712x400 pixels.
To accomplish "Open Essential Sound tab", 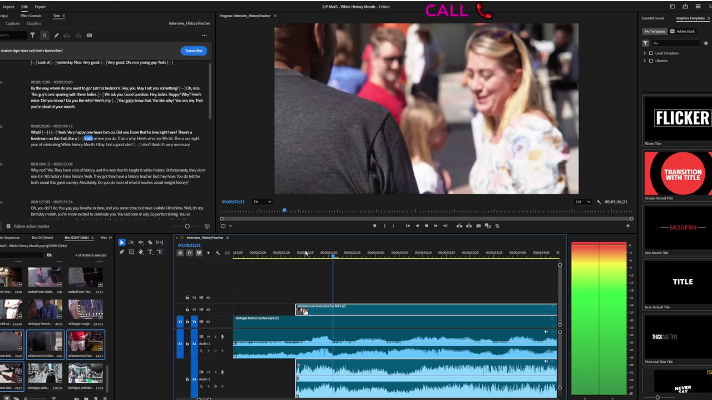I will (652, 18).
